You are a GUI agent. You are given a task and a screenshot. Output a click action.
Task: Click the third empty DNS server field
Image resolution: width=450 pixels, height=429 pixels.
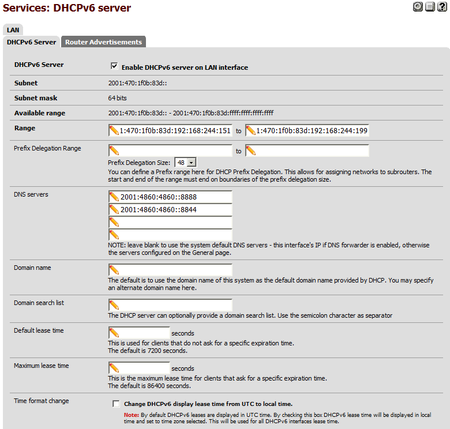(x=170, y=222)
